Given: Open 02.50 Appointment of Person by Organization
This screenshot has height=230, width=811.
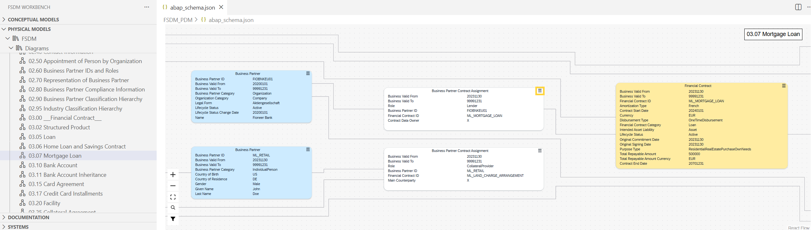Looking at the screenshot, I should 85,61.
